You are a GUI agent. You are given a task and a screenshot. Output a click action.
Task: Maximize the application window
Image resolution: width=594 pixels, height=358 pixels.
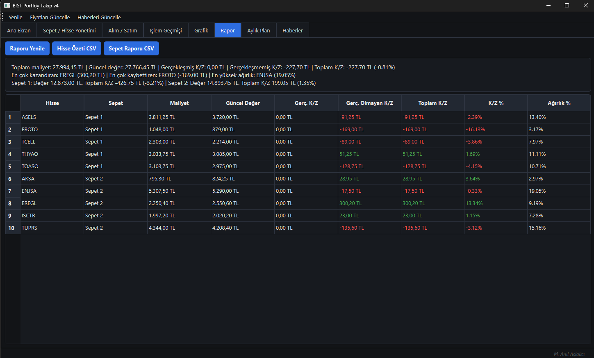(x=567, y=5)
